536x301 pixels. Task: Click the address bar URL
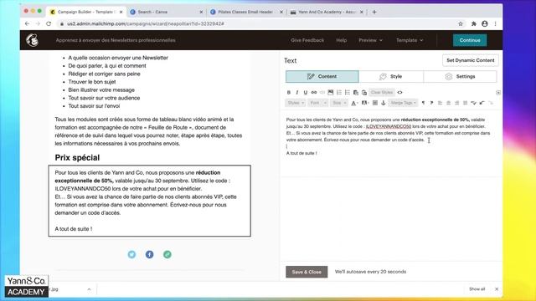pyautogui.click(x=145, y=24)
